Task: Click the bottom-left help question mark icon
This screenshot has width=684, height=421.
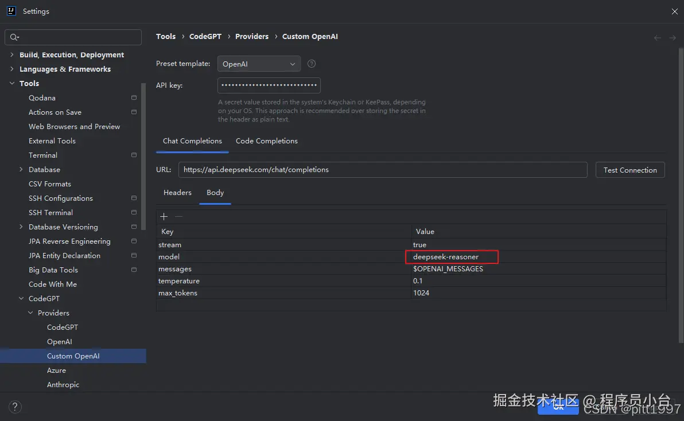Action: coord(15,407)
